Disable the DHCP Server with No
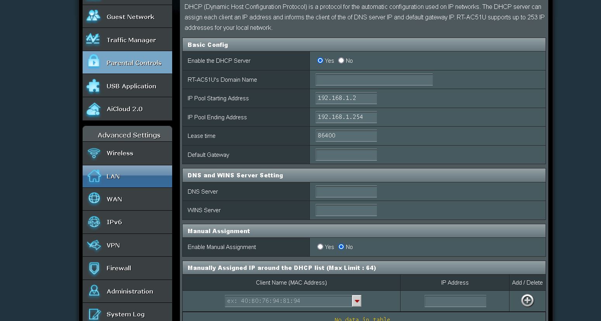This screenshot has height=321, width=601. [x=341, y=60]
